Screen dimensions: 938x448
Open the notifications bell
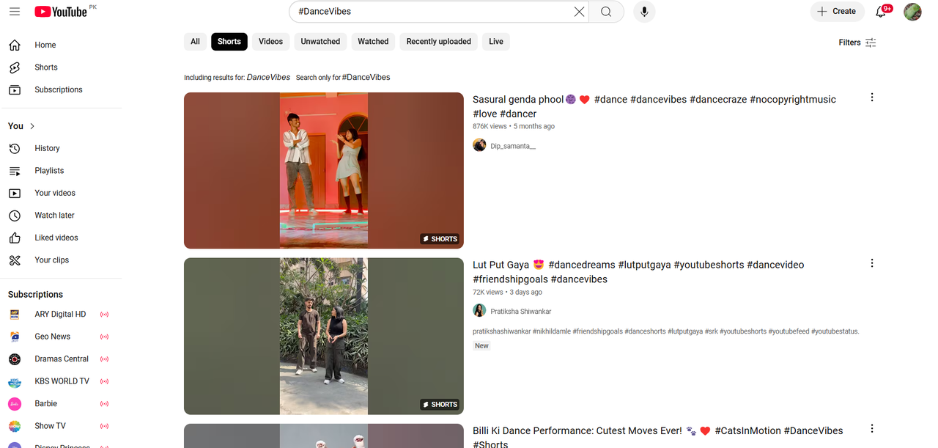click(882, 11)
